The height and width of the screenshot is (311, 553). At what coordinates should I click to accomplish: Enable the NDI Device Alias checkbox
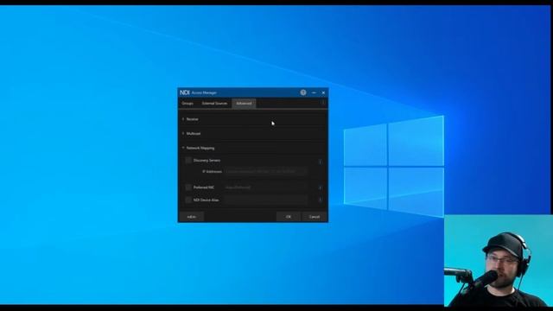click(188, 200)
